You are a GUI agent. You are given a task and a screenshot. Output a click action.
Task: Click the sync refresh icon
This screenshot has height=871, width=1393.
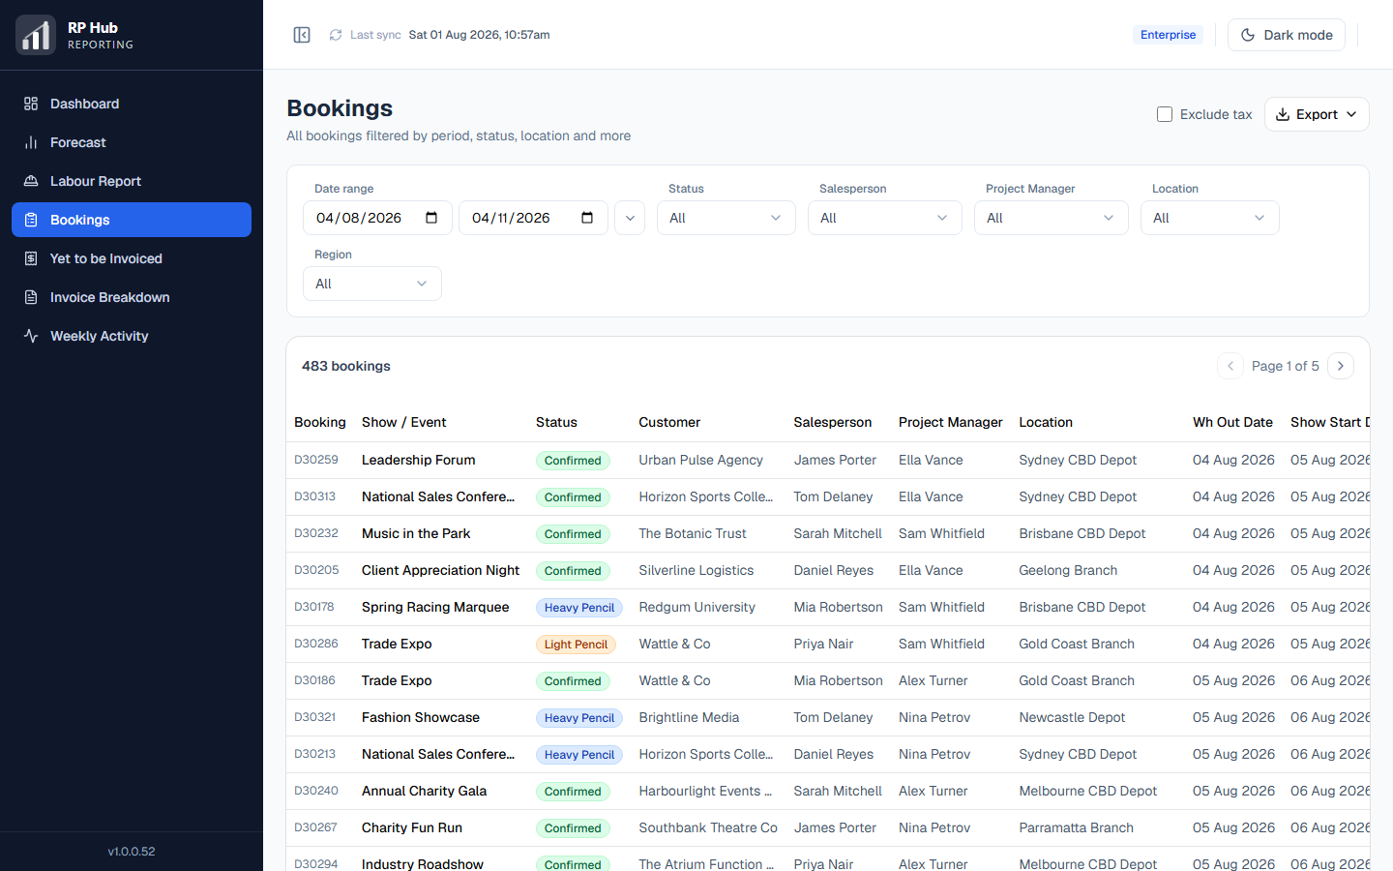tap(336, 35)
